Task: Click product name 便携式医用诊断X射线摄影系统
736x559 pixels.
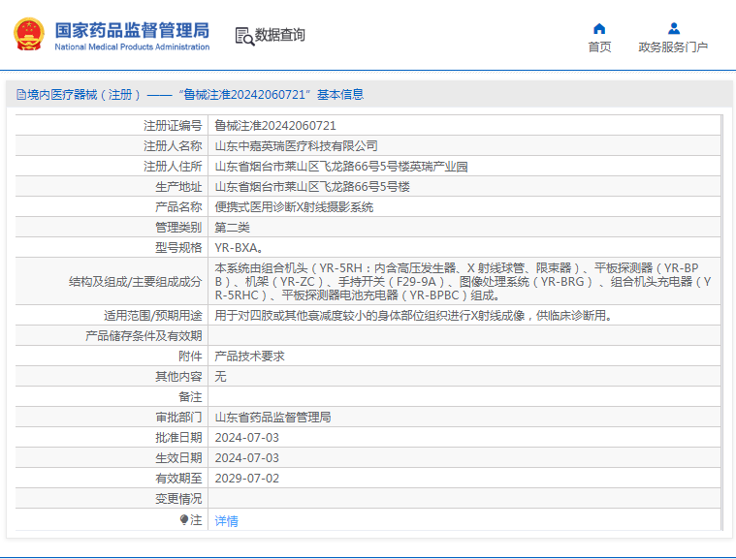Action: tap(294, 206)
